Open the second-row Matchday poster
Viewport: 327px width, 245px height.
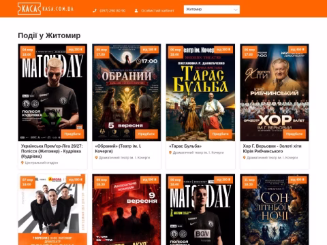point(200,210)
